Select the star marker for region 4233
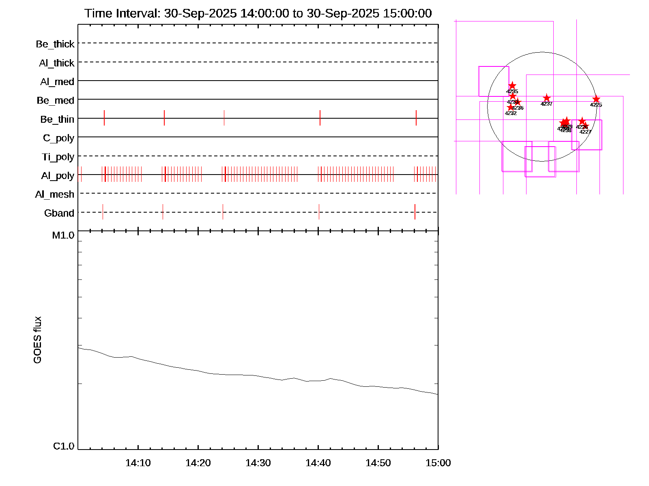This screenshot has width=649, height=486. point(513,96)
